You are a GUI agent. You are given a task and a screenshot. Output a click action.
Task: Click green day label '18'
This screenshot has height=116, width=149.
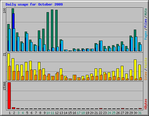point(83,113)
